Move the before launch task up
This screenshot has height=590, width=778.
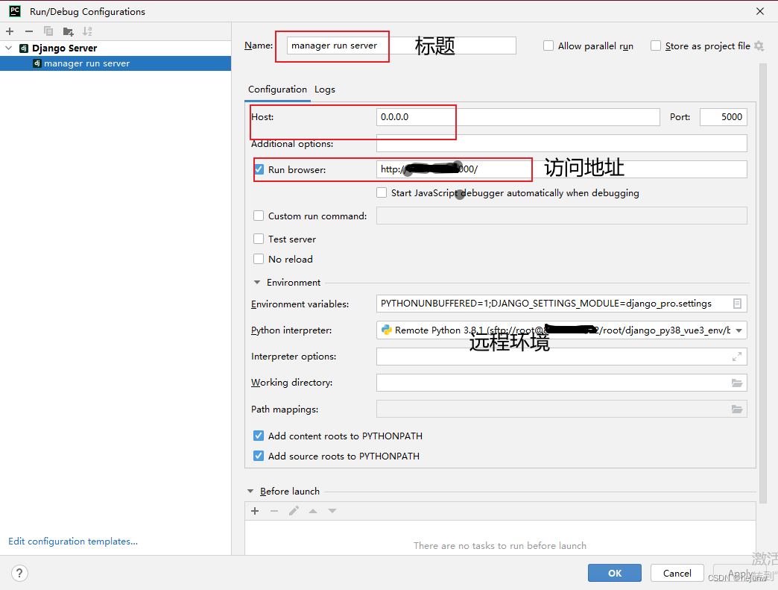pyautogui.click(x=313, y=511)
